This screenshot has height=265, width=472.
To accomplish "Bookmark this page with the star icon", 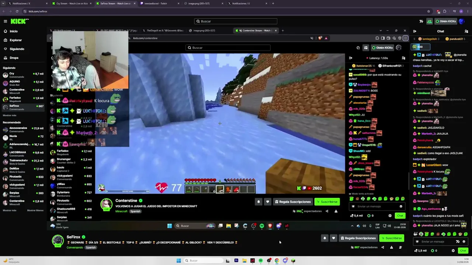I will tap(428, 11).
